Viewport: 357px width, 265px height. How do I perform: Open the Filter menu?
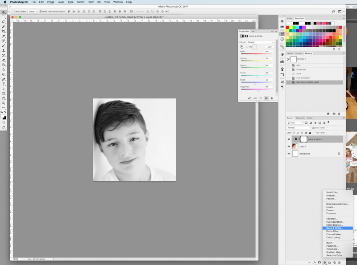point(91,2)
